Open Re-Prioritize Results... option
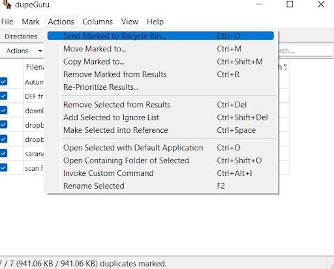The height and width of the screenshot is (269, 334). coord(160,87)
